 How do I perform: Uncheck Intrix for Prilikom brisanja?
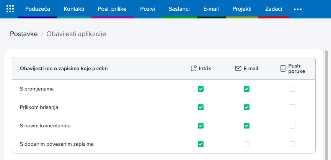(x=201, y=107)
